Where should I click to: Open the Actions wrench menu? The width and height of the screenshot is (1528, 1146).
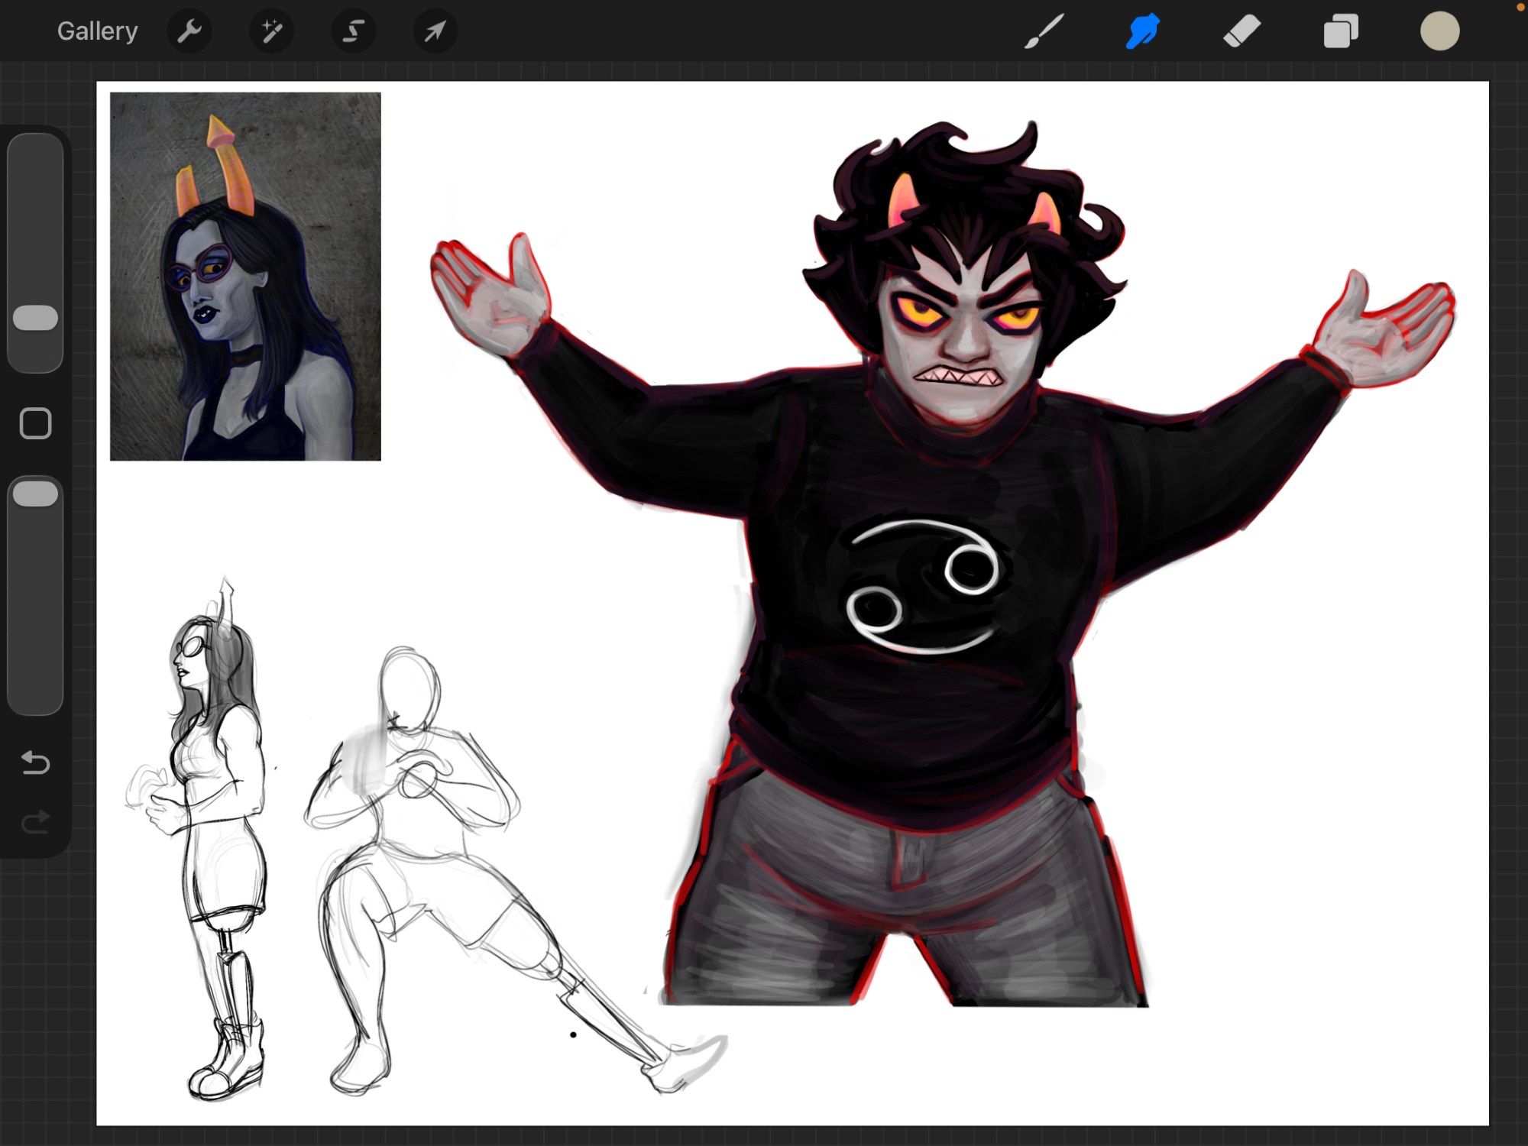click(x=189, y=31)
